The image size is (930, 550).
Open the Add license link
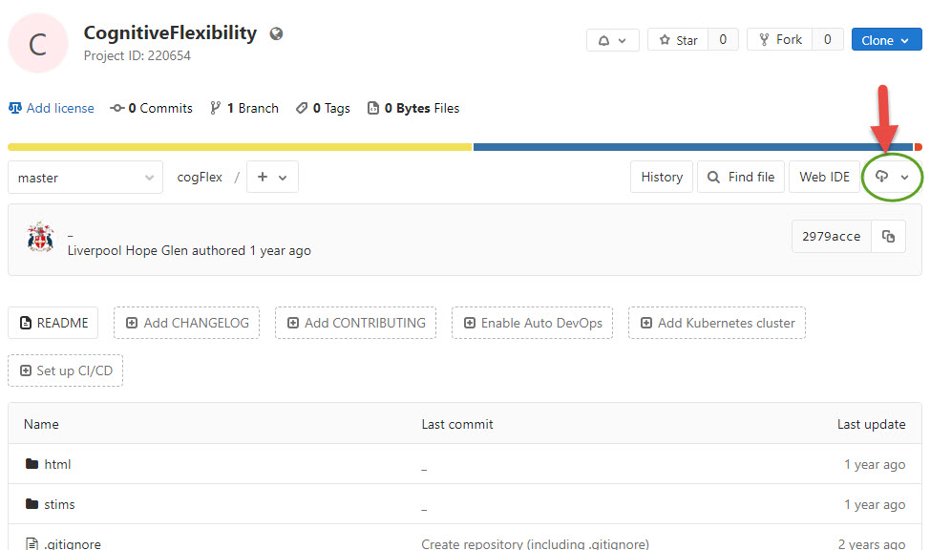pos(52,108)
